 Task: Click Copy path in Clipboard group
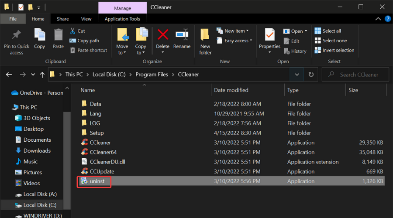(84, 41)
